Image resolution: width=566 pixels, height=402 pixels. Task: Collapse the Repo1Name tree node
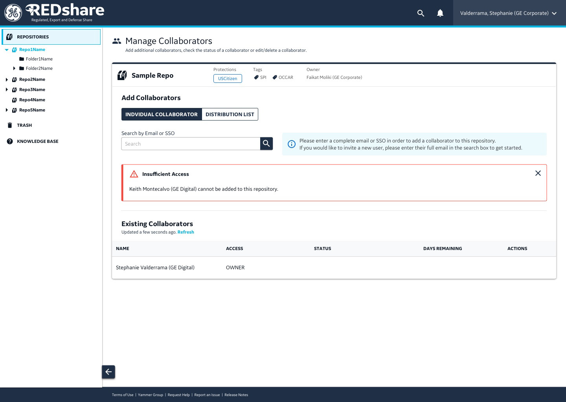7,50
